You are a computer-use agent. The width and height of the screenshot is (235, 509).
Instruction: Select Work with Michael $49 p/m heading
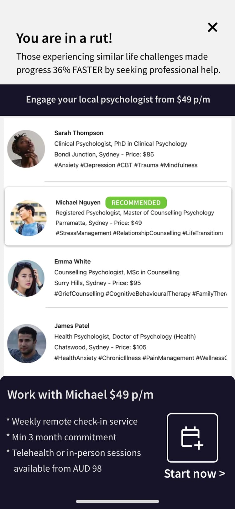[x=81, y=395]
